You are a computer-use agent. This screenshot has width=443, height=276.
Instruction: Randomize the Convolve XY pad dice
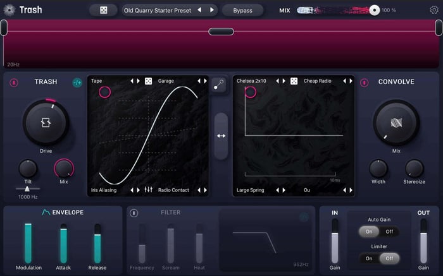[294, 81]
